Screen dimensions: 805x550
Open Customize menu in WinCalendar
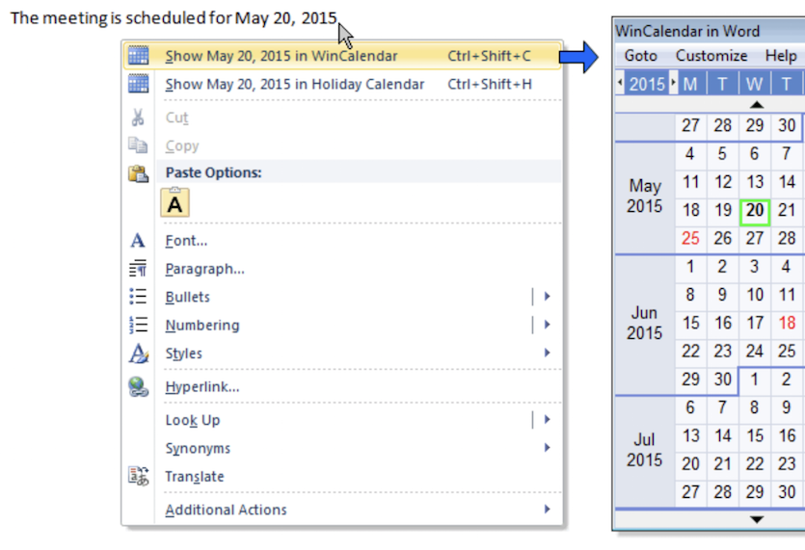point(711,56)
